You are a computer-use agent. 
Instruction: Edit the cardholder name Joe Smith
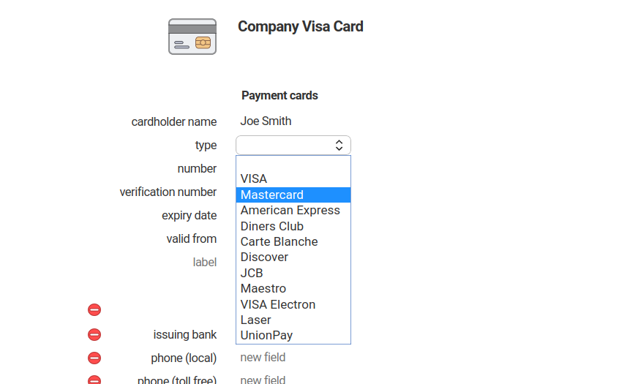tap(266, 121)
